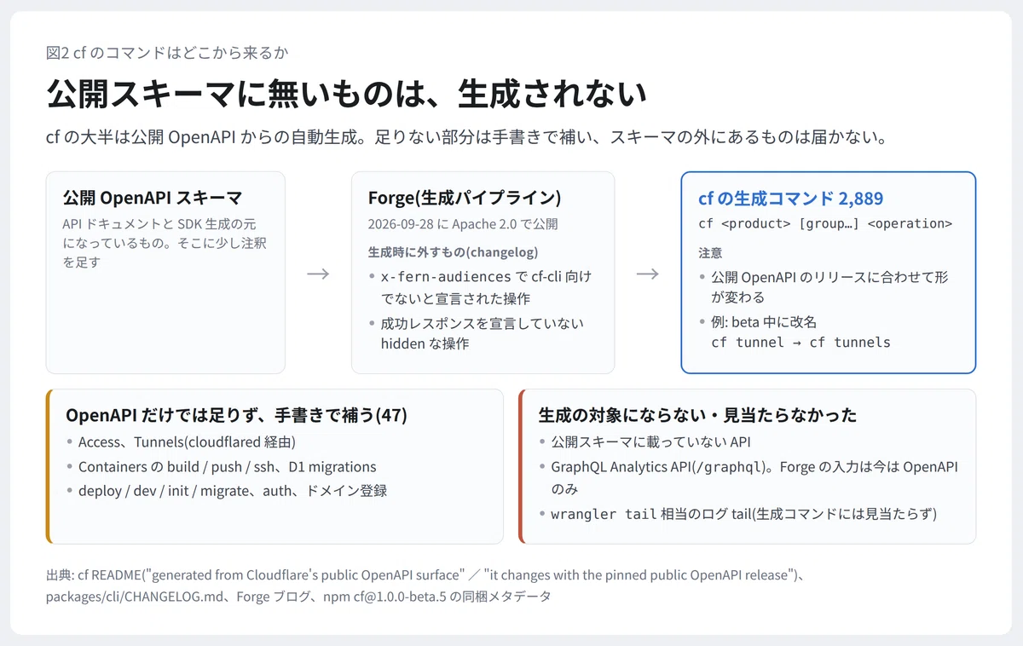Viewport: 1023px width, 646px height.
Task: Click the source line starting packages/cli/CHANGELOG.md
Action: 298,597
